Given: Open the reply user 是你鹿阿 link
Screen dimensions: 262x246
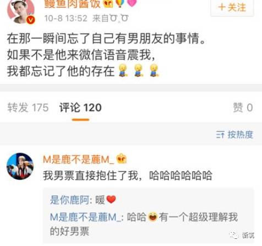Looking at the screenshot, I should click(x=69, y=200).
